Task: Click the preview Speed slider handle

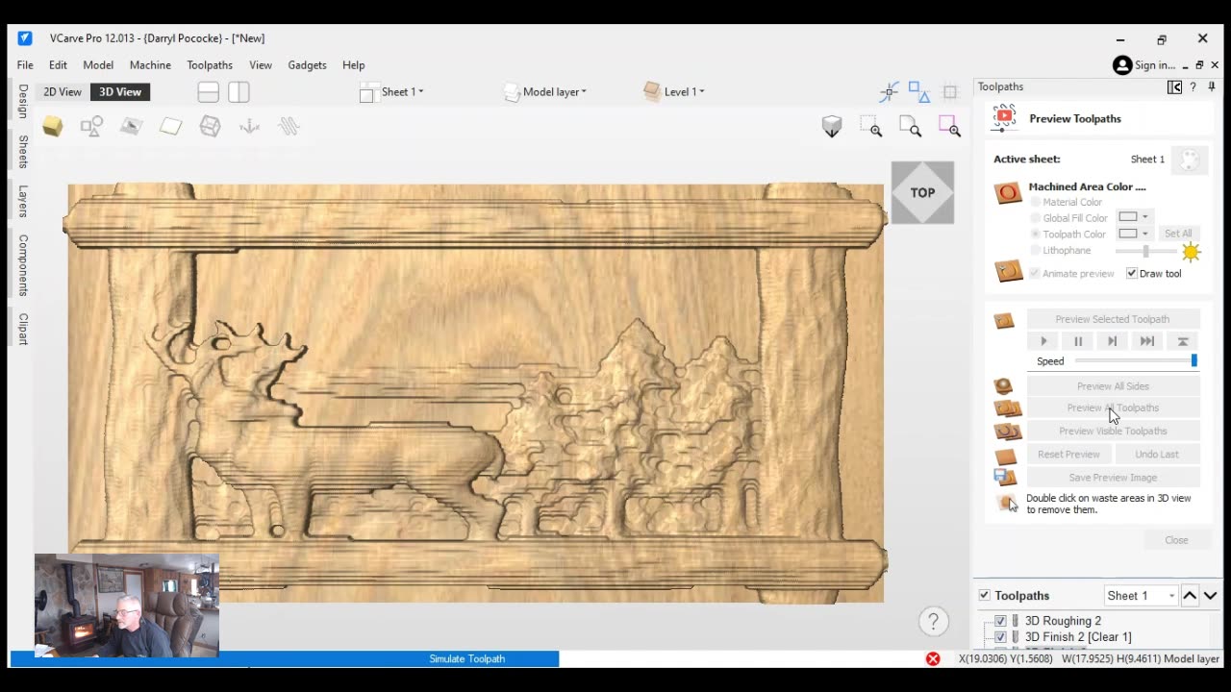Action: point(1194,360)
